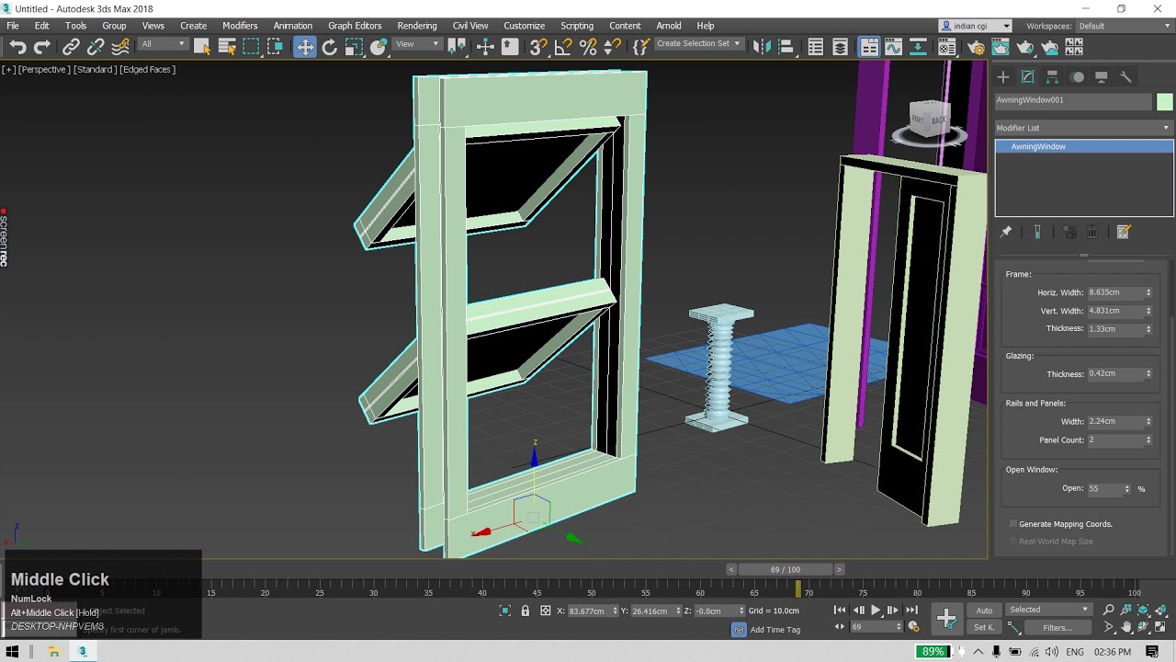Screen dimensions: 1176x662
Task: Toggle the Angle Snap icon
Action: (563, 47)
